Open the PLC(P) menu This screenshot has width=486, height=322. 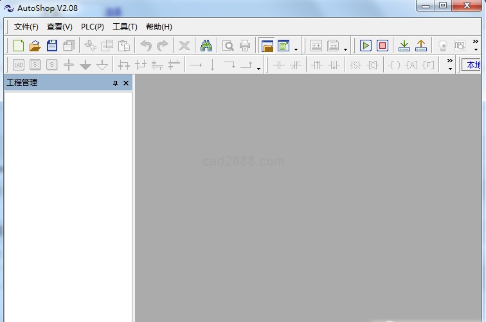click(93, 27)
